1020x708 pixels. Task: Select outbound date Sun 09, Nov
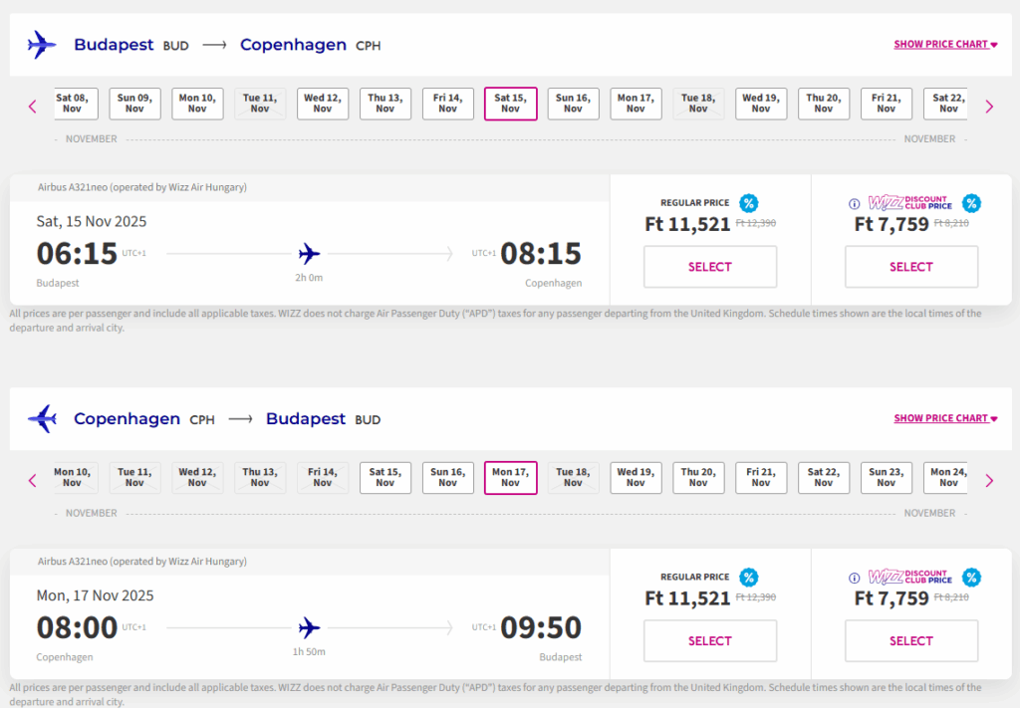(x=134, y=104)
